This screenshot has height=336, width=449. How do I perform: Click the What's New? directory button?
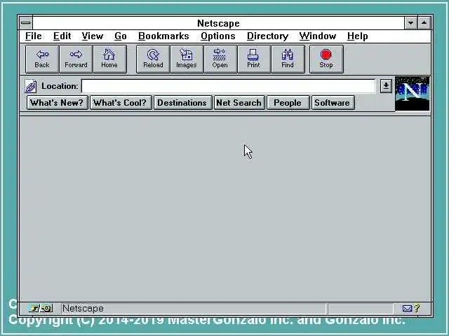point(57,103)
